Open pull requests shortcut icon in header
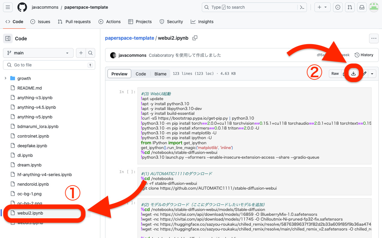This screenshot has height=238, width=382. click(x=349, y=7)
